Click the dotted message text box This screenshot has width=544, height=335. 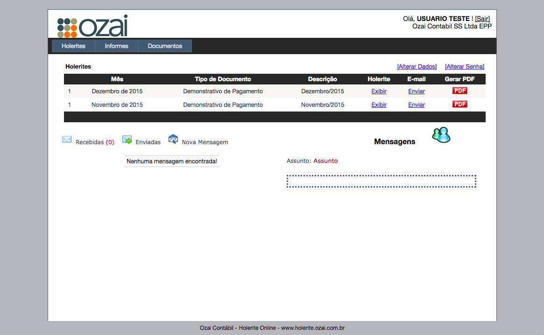point(381,181)
